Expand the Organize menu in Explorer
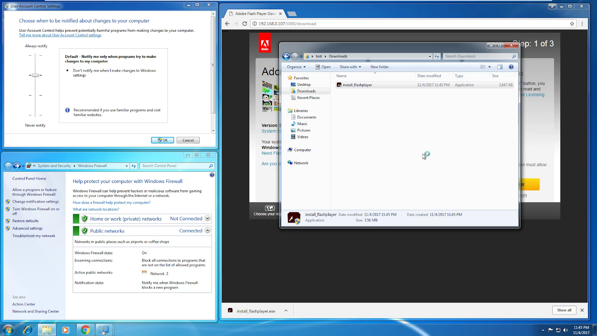Image resolution: width=597 pixels, height=336 pixels. 296,67
